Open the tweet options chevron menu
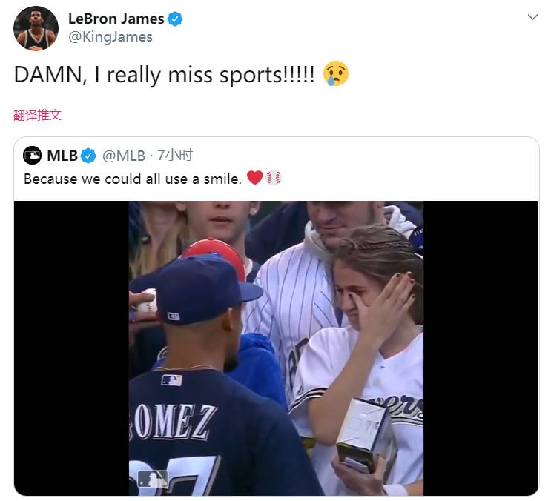The image size is (551, 501). 532,17
